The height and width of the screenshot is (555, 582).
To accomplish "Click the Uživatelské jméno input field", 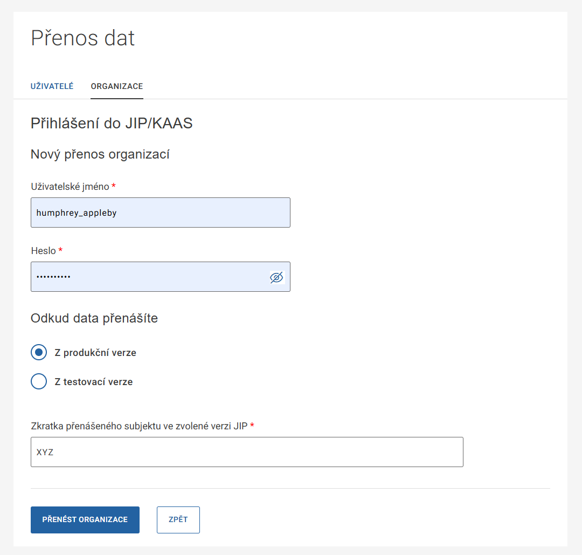I will pyautogui.click(x=161, y=213).
